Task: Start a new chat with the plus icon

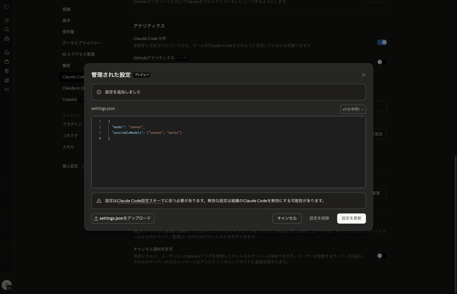Action: pos(6,20)
